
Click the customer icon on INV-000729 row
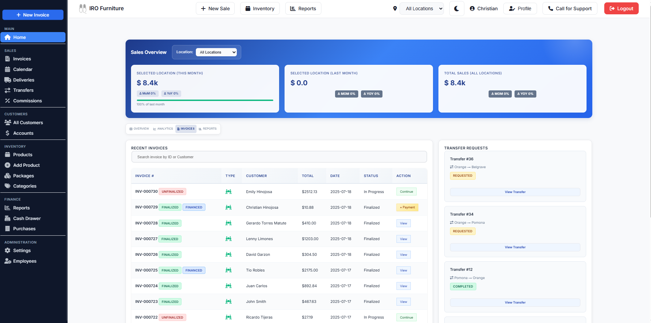[x=229, y=207]
